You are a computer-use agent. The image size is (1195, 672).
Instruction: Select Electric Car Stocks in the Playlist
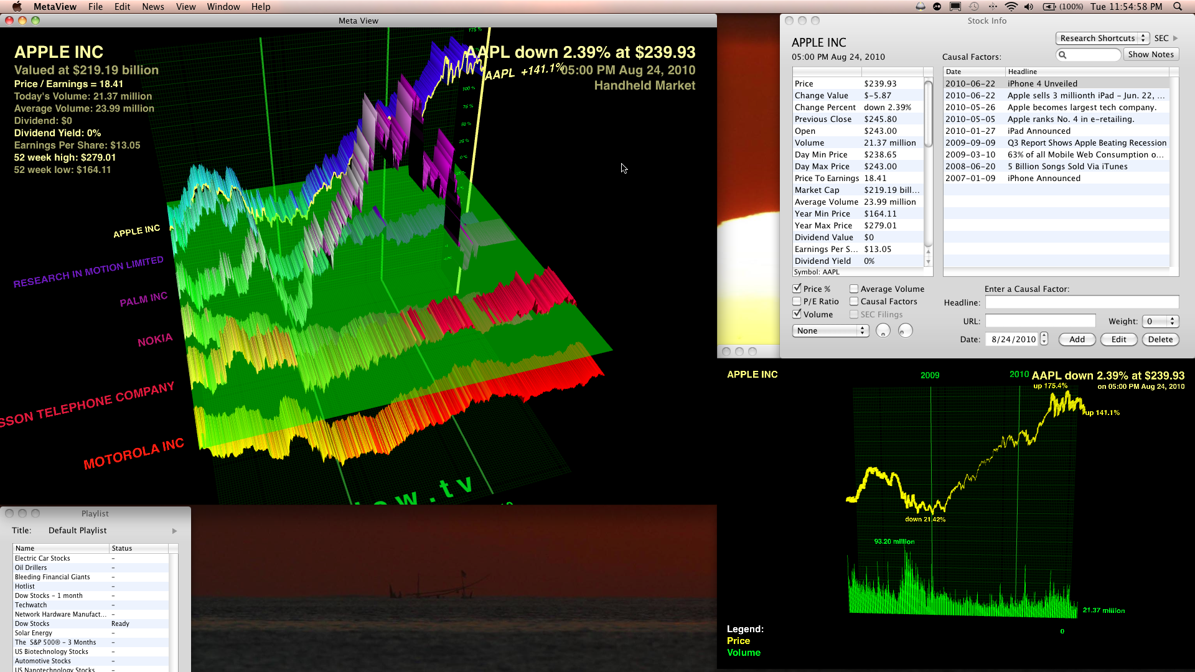click(x=91, y=559)
